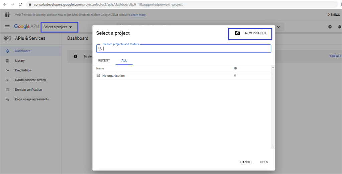The height and width of the screenshot is (174, 342).
Task: Click the notifications bell icon
Action: [x=340, y=27]
